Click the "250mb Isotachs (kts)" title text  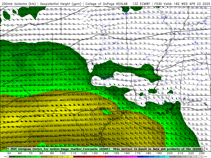19,4
